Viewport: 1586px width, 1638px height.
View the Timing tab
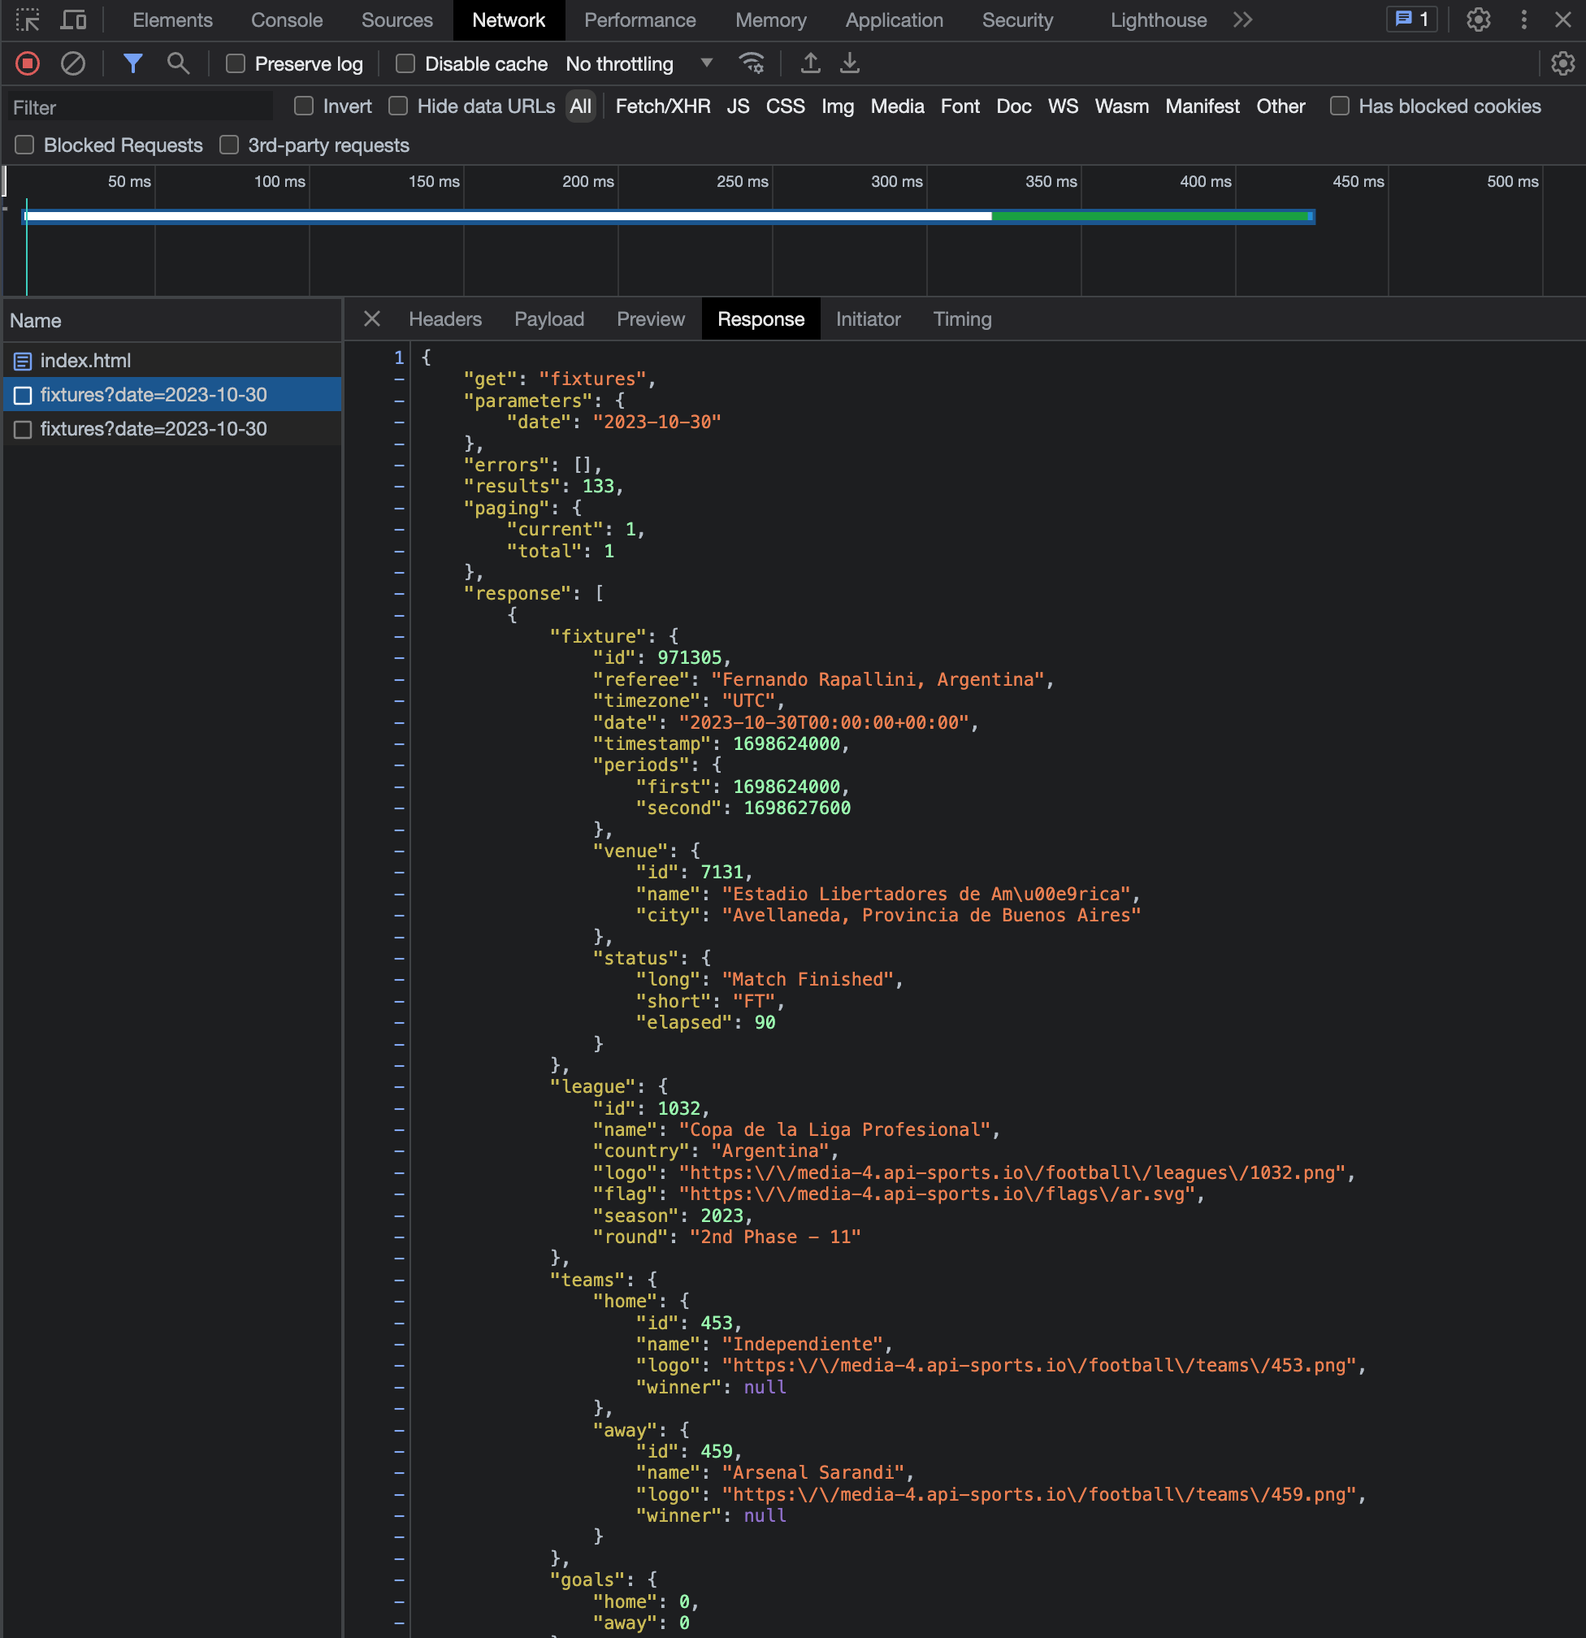tap(963, 319)
